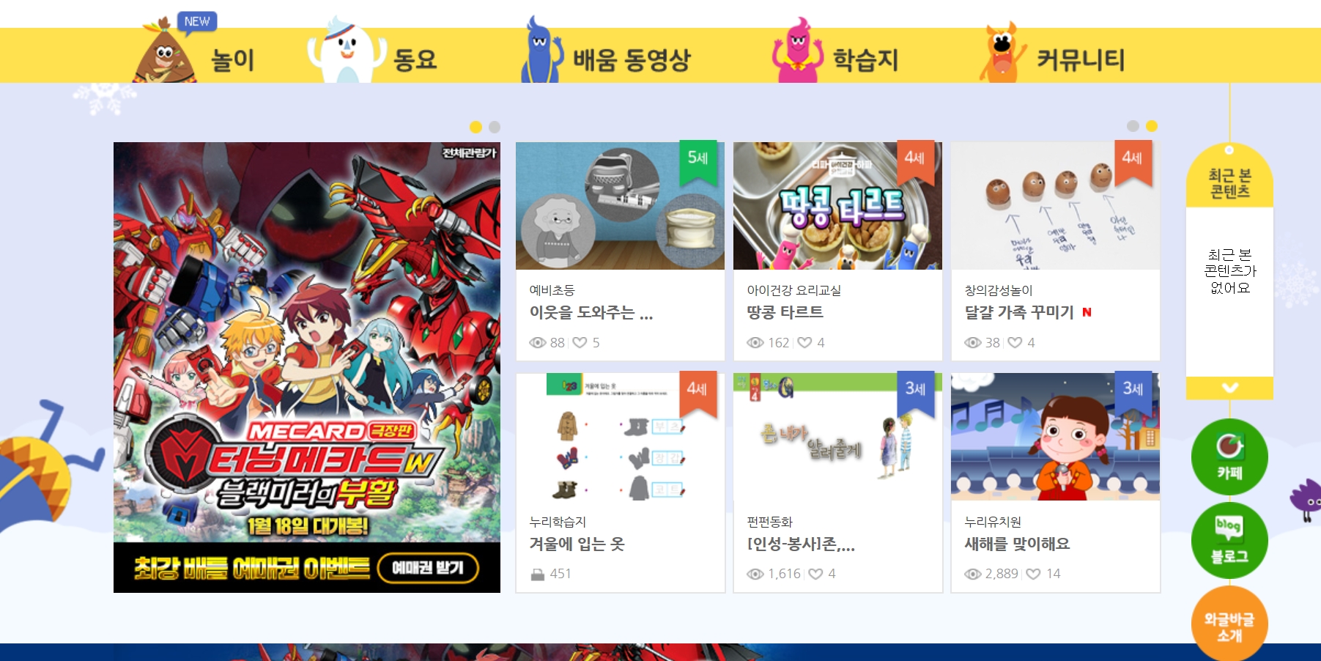Click the heart icon on 땅콩 타르트 card
This screenshot has width=1321, height=661.
pos(804,342)
